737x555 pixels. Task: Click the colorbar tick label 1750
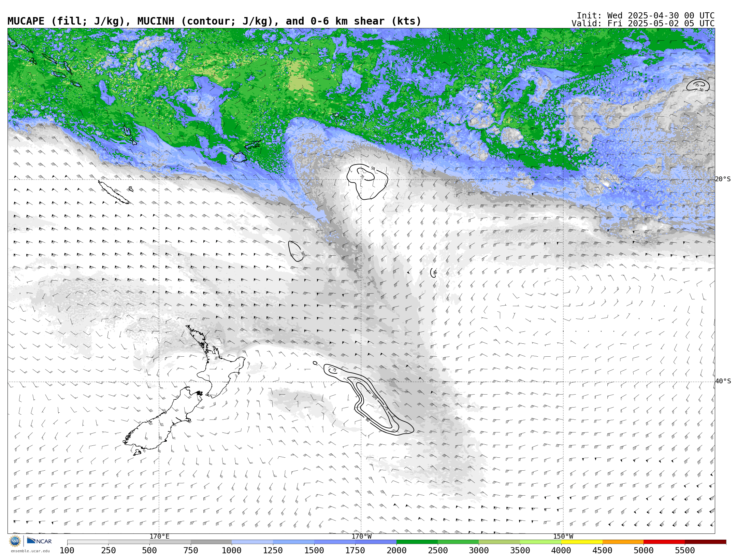coord(355,551)
